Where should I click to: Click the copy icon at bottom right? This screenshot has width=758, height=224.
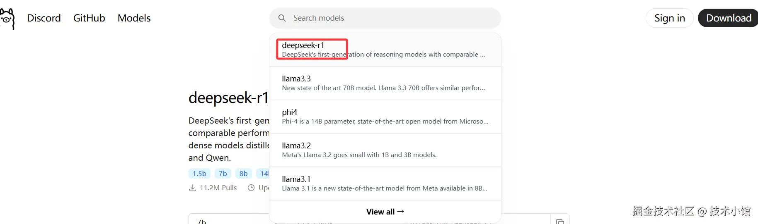tap(560, 221)
